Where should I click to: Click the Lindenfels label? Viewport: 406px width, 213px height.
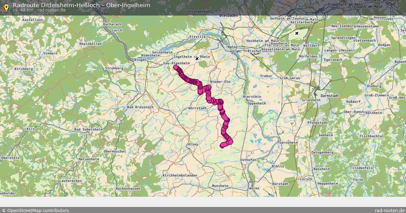point(362,168)
